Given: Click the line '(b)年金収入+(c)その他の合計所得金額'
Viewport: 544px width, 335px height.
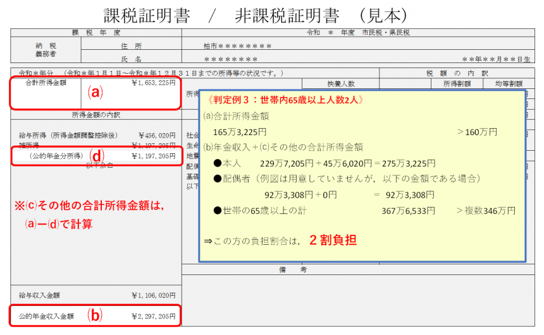Looking at the screenshot, I should (283, 148).
